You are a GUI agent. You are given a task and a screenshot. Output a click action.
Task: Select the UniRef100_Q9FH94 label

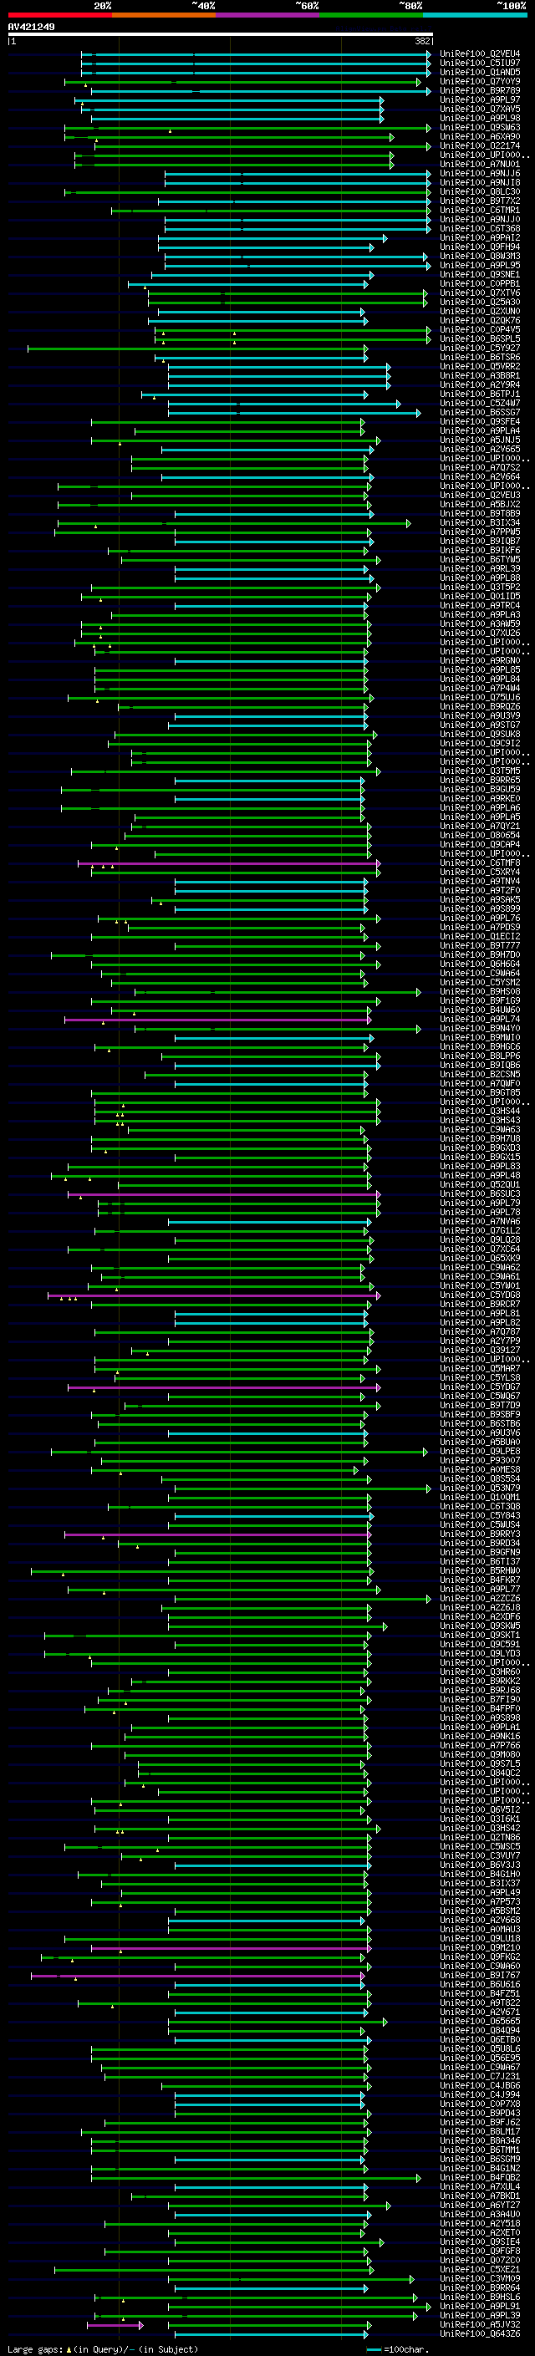click(x=480, y=247)
